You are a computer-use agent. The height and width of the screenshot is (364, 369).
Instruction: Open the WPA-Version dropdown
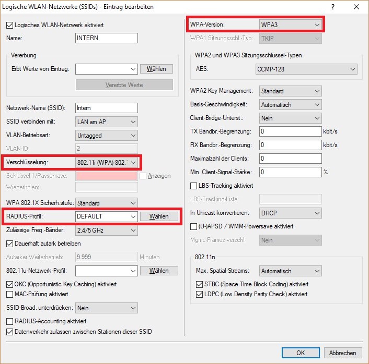point(291,25)
